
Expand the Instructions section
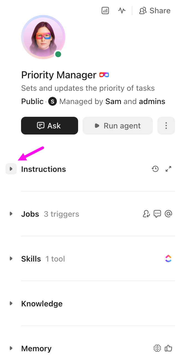[11, 169]
